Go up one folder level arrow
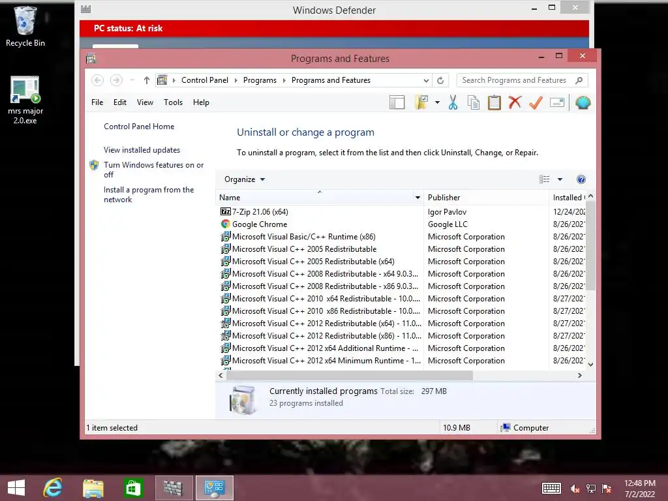668x501 pixels. point(147,80)
